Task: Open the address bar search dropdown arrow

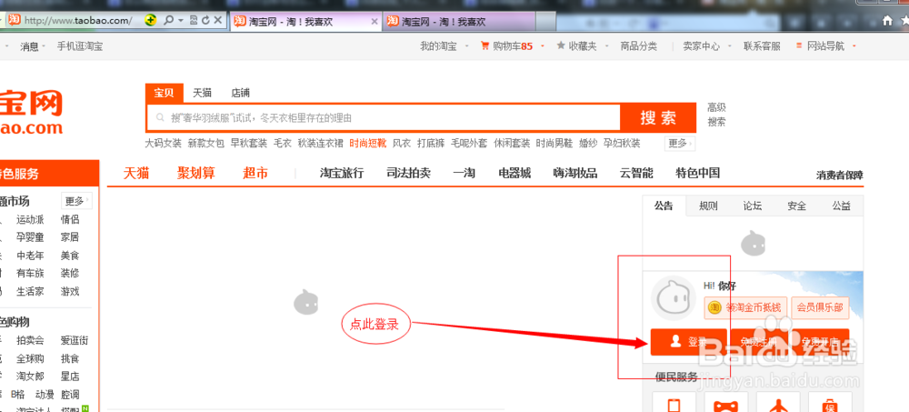Action: pyautogui.click(x=180, y=20)
